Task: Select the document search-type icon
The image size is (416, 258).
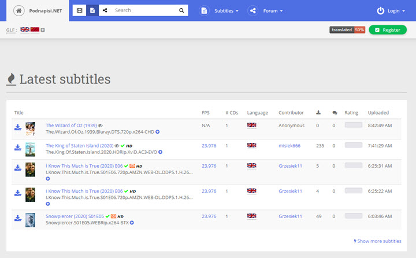Action: 92,10
